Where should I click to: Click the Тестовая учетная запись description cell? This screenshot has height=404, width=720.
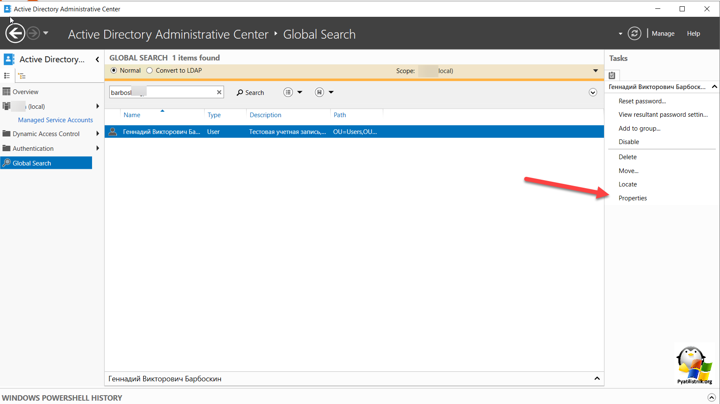287,132
